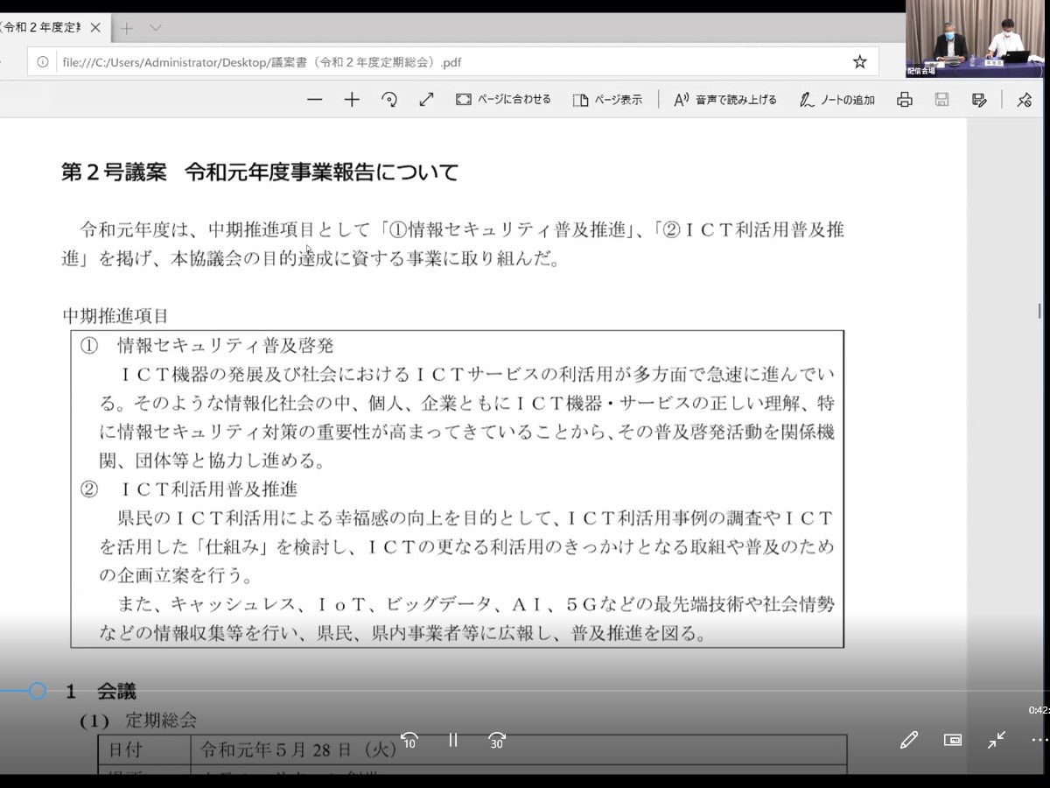Add page to favorites with star icon

tap(859, 62)
